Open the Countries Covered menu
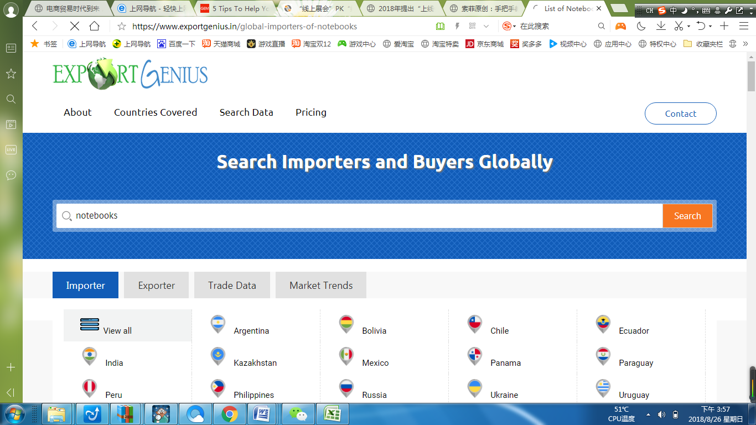 click(x=156, y=112)
